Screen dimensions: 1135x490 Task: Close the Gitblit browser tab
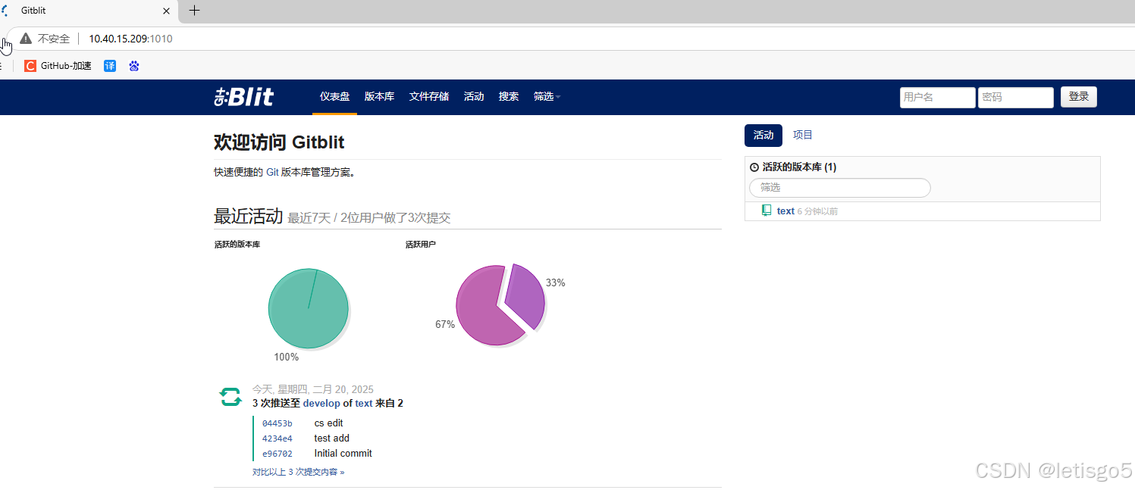tap(167, 11)
